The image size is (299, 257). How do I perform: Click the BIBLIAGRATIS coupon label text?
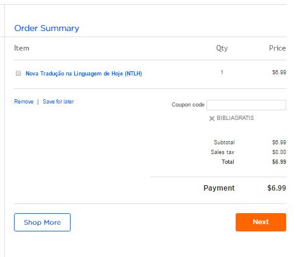click(235, 118)
